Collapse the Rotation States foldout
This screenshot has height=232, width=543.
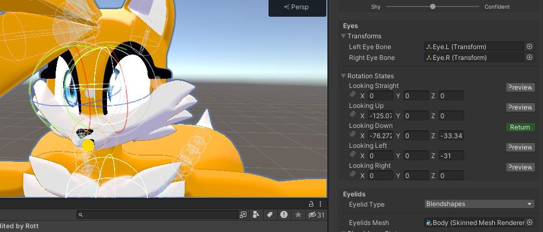tap(344, 76)
